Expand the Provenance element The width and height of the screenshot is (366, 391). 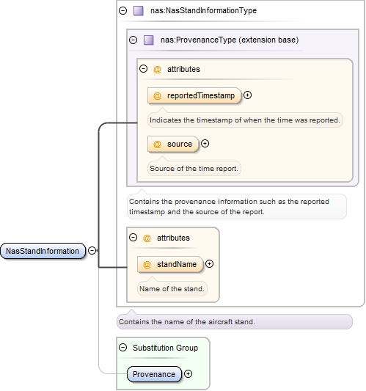tap(188, 374)
